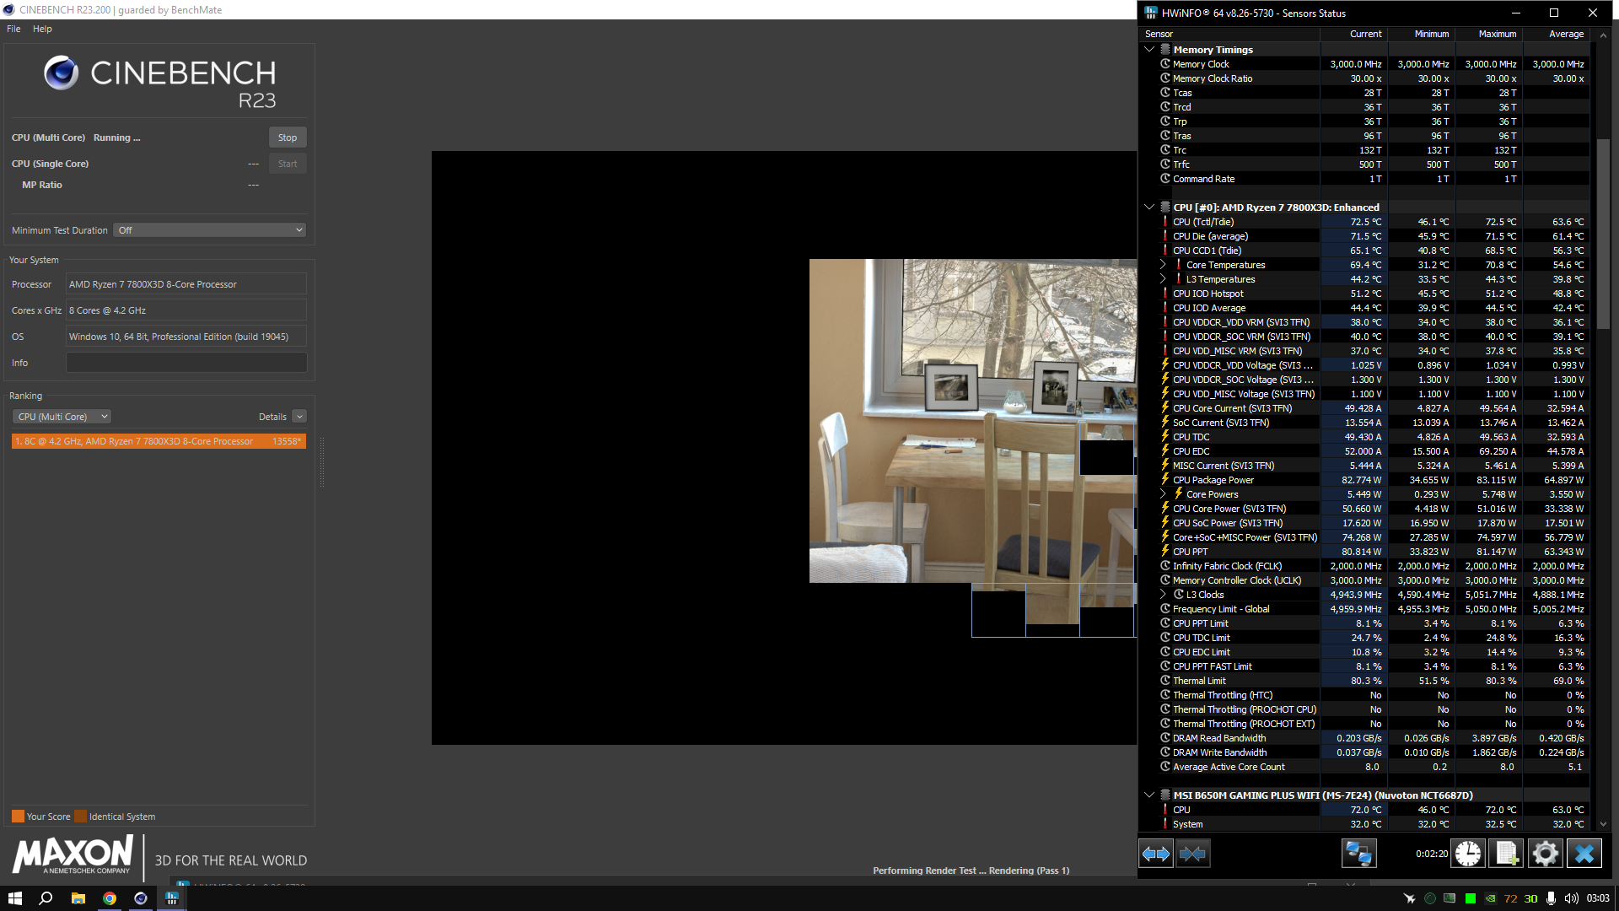Open taskbar search magnifier
This screenshot has width=1619, height=911.
click(x=46, y=898)
